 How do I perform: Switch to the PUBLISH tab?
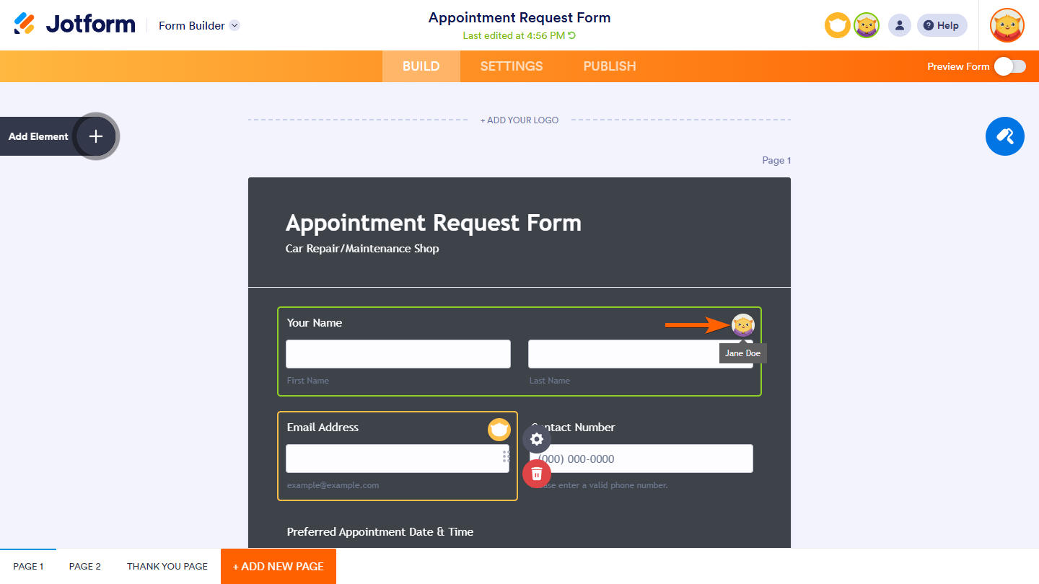tap(610, 66)
